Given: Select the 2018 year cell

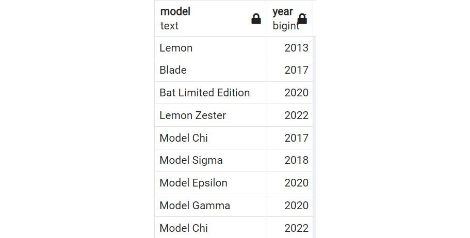Looking at the screenshot, I should pyautogui.click(x=290, y=160).
